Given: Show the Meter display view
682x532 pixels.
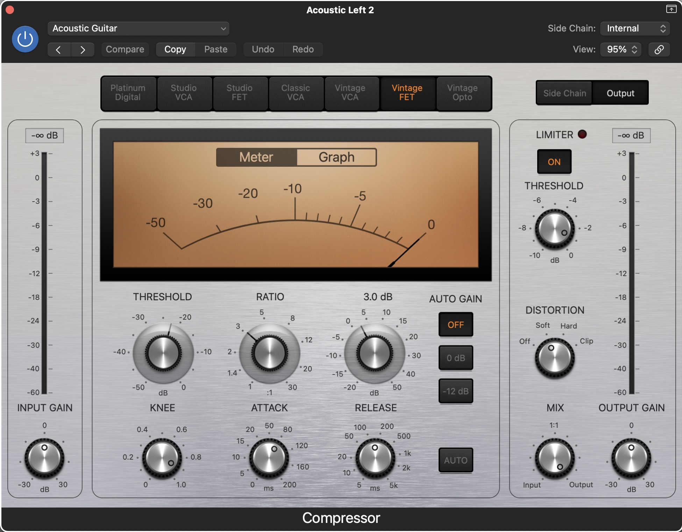Looking at the screenshot, I should (x=256, y=157).
